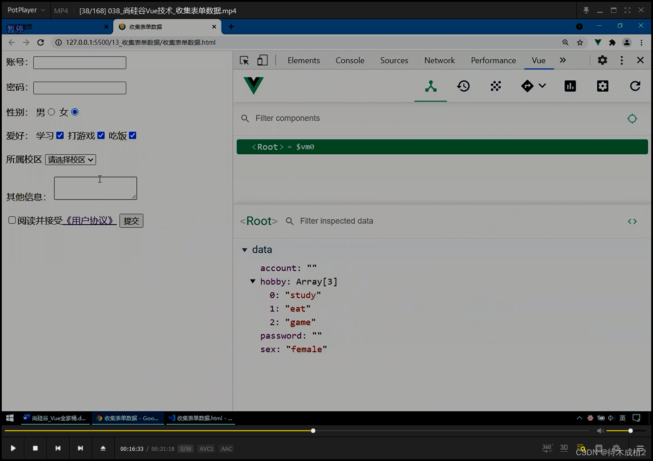Click the open in editor code icon
This screenshot has height=461, width=653.
[632, 221]
